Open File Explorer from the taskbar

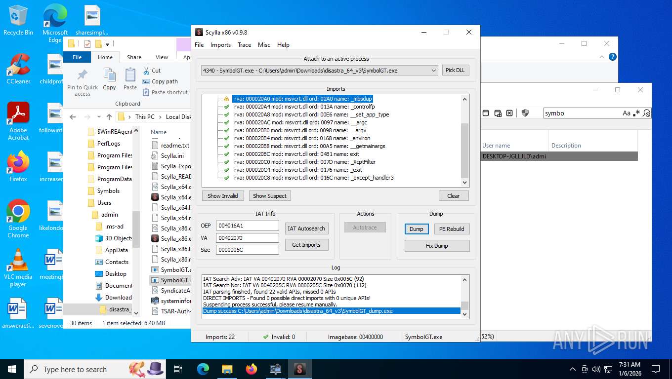tap(227, 369)
